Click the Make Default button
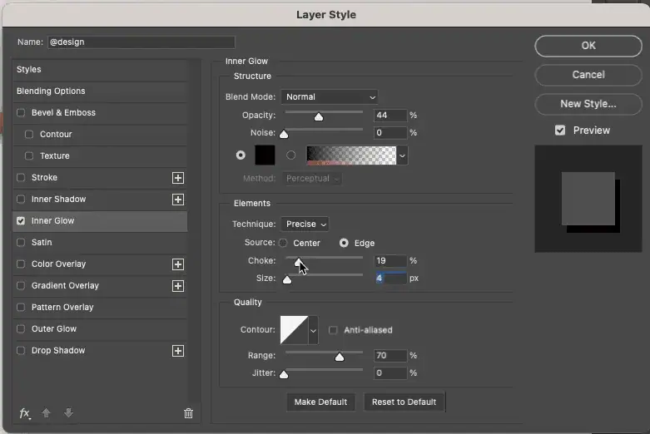 (320, 402)
